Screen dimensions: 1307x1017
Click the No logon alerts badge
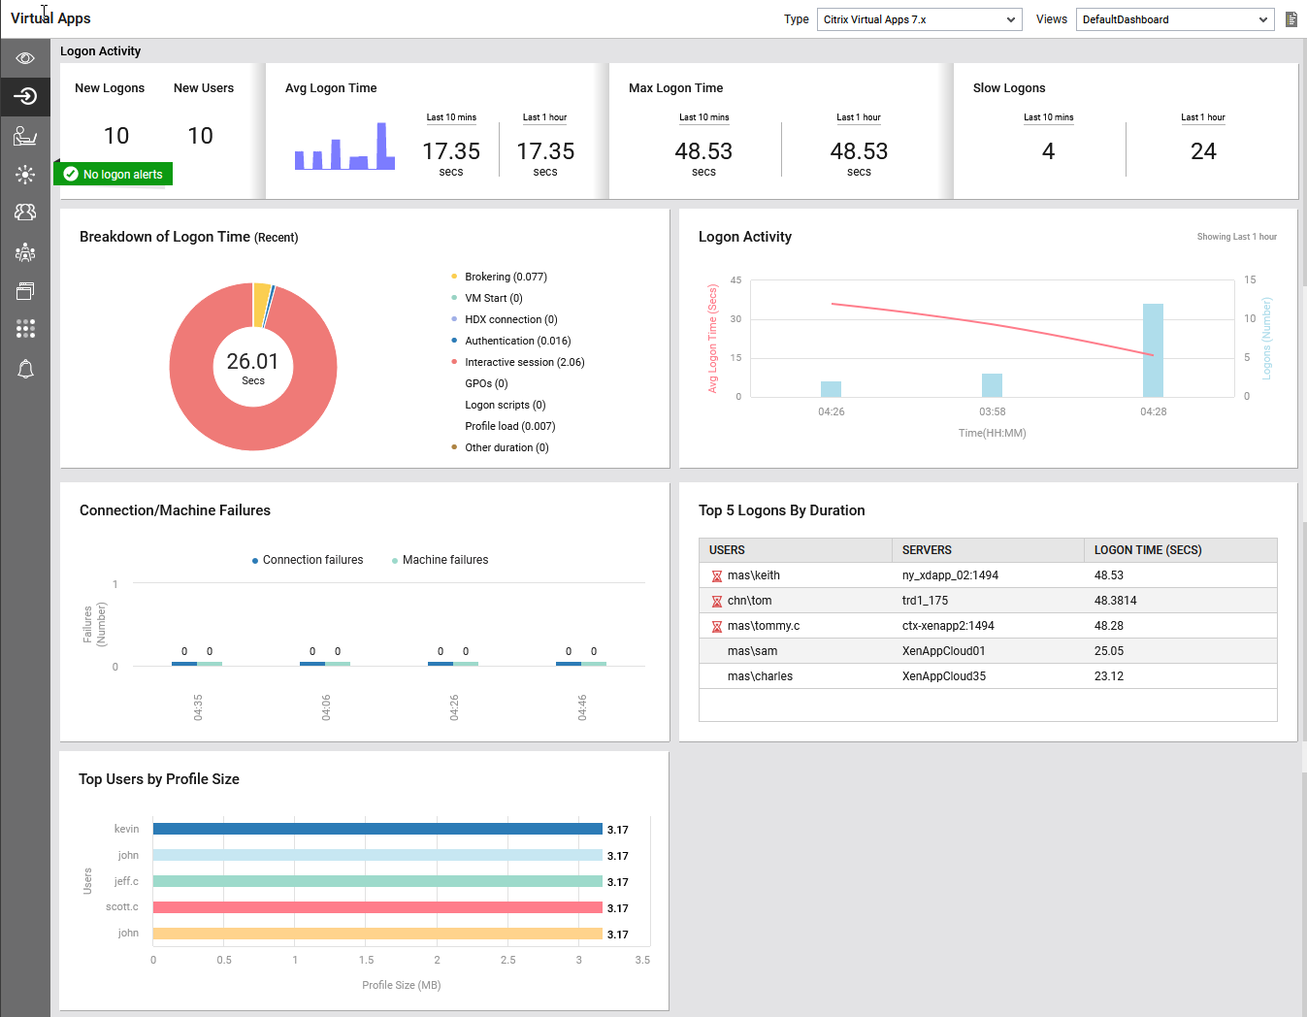[x=114, y=175]
